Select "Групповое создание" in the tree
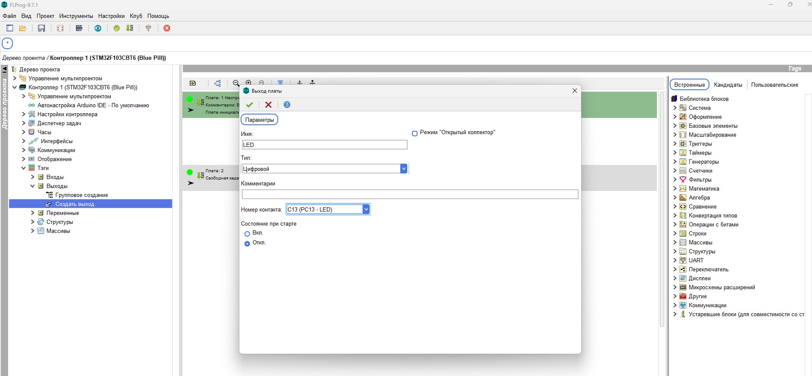Viewport: 812px width, 376px height. 82,195
